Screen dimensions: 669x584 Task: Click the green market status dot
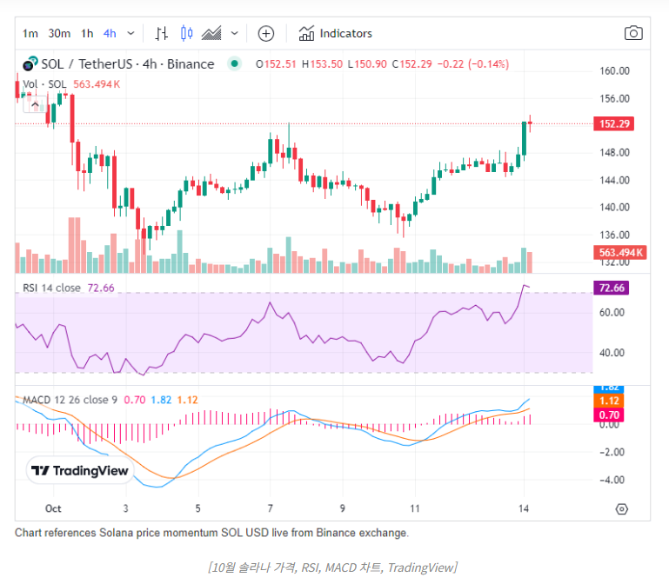(x=233, y=63)
